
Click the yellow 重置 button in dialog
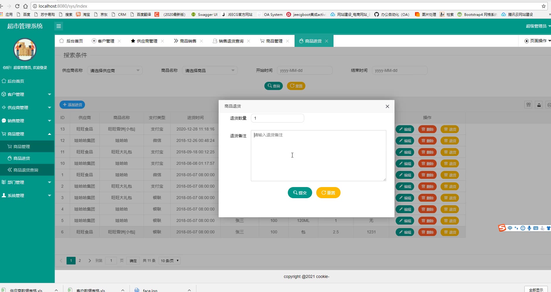pyautogui.click(x=328, y=193)
